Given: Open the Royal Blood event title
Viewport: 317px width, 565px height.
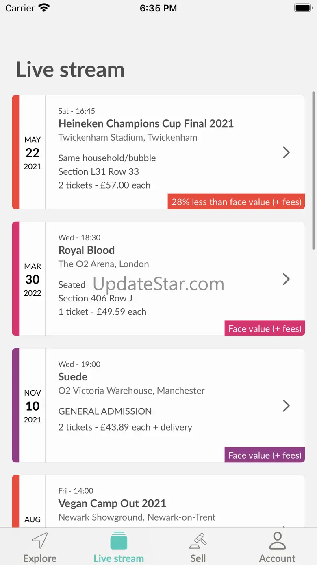Looking at the screenshot, I should point(87,250).
